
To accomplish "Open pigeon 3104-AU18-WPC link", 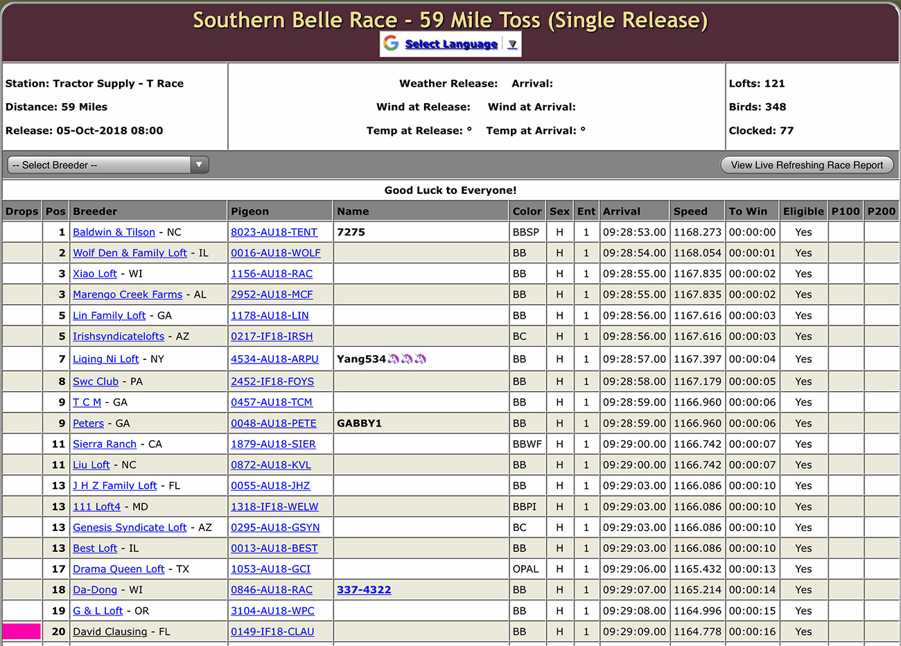I will [272, 611].
